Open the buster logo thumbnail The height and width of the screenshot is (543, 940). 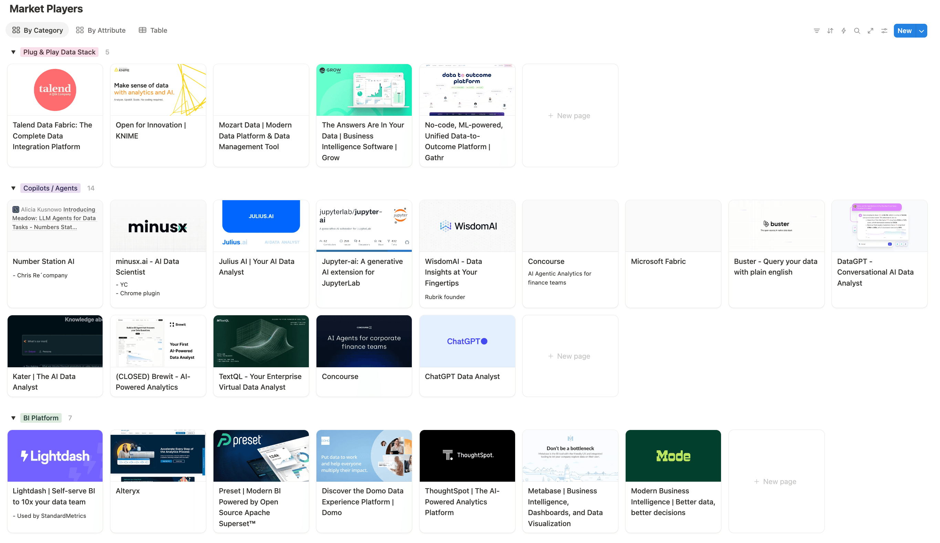pyautogui.click(x=776, y=226)
